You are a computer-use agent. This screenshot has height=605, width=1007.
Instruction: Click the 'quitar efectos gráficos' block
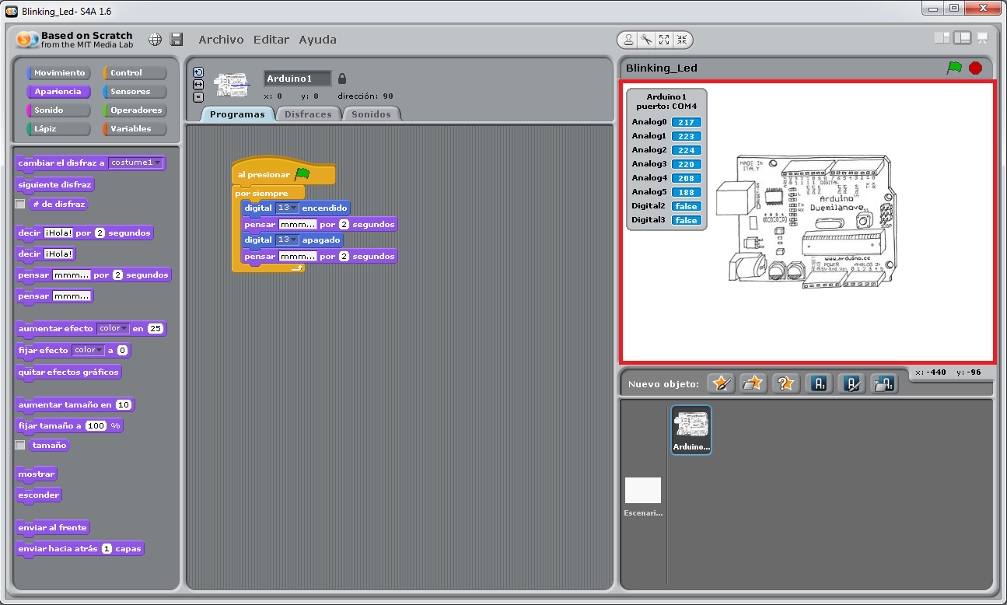(x=68, y=372)
